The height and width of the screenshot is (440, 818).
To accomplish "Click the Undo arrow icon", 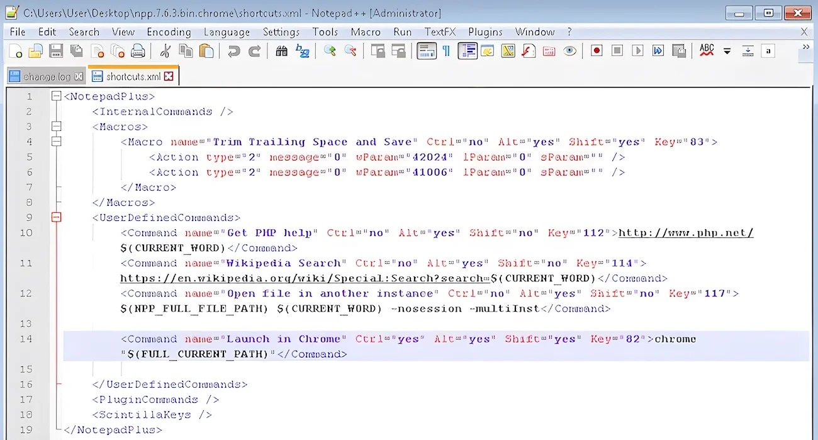I will coord(233,51).
